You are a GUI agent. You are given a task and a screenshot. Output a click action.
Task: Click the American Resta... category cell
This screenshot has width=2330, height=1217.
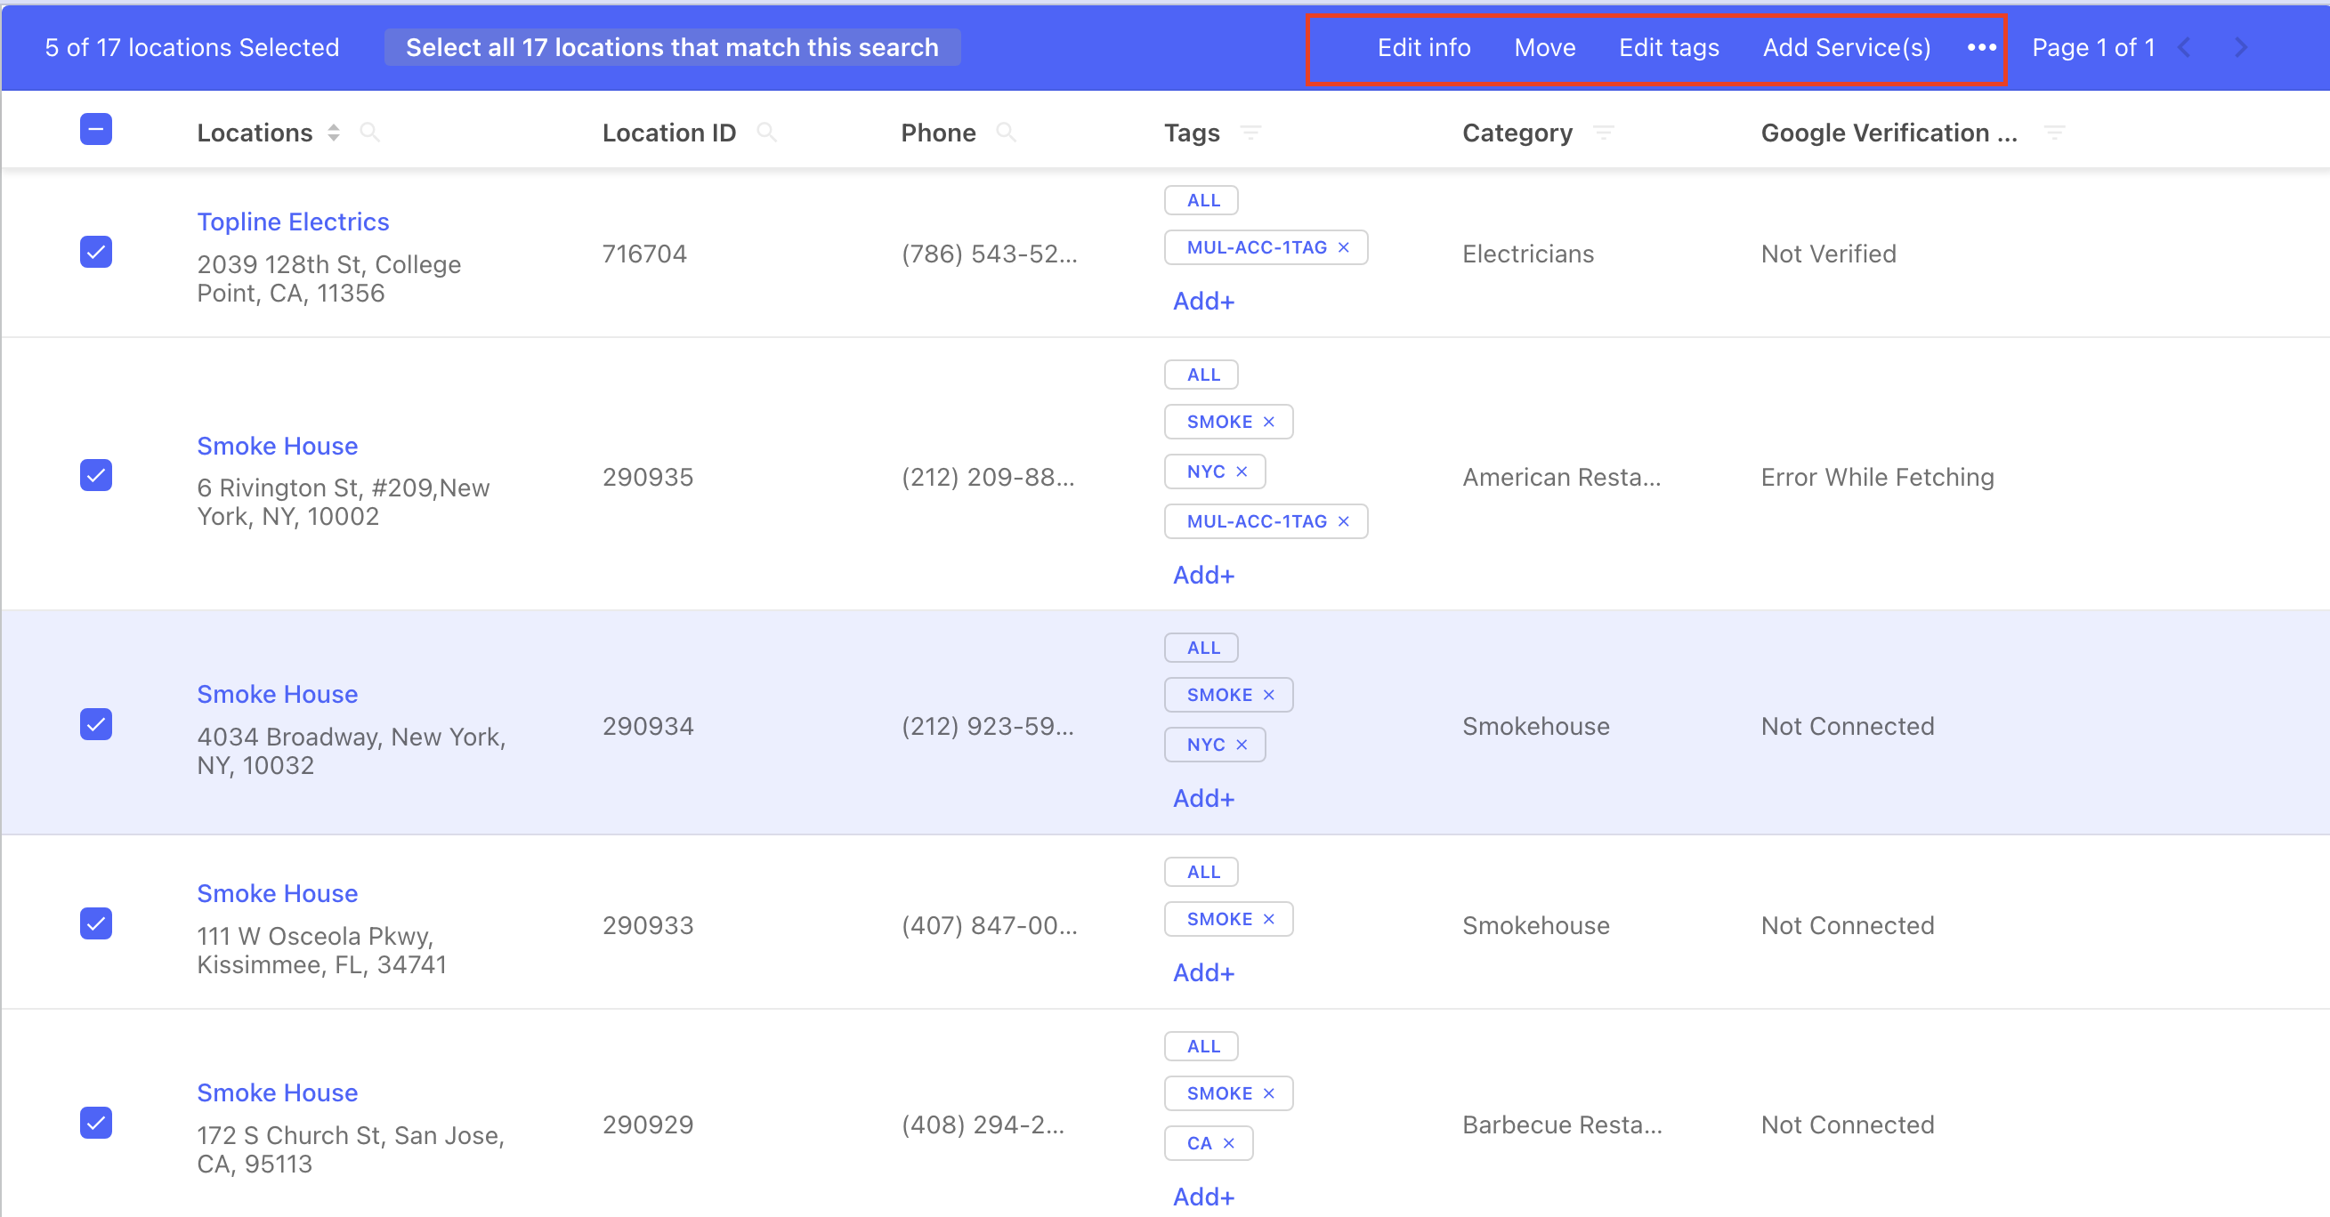point(1562,478)
